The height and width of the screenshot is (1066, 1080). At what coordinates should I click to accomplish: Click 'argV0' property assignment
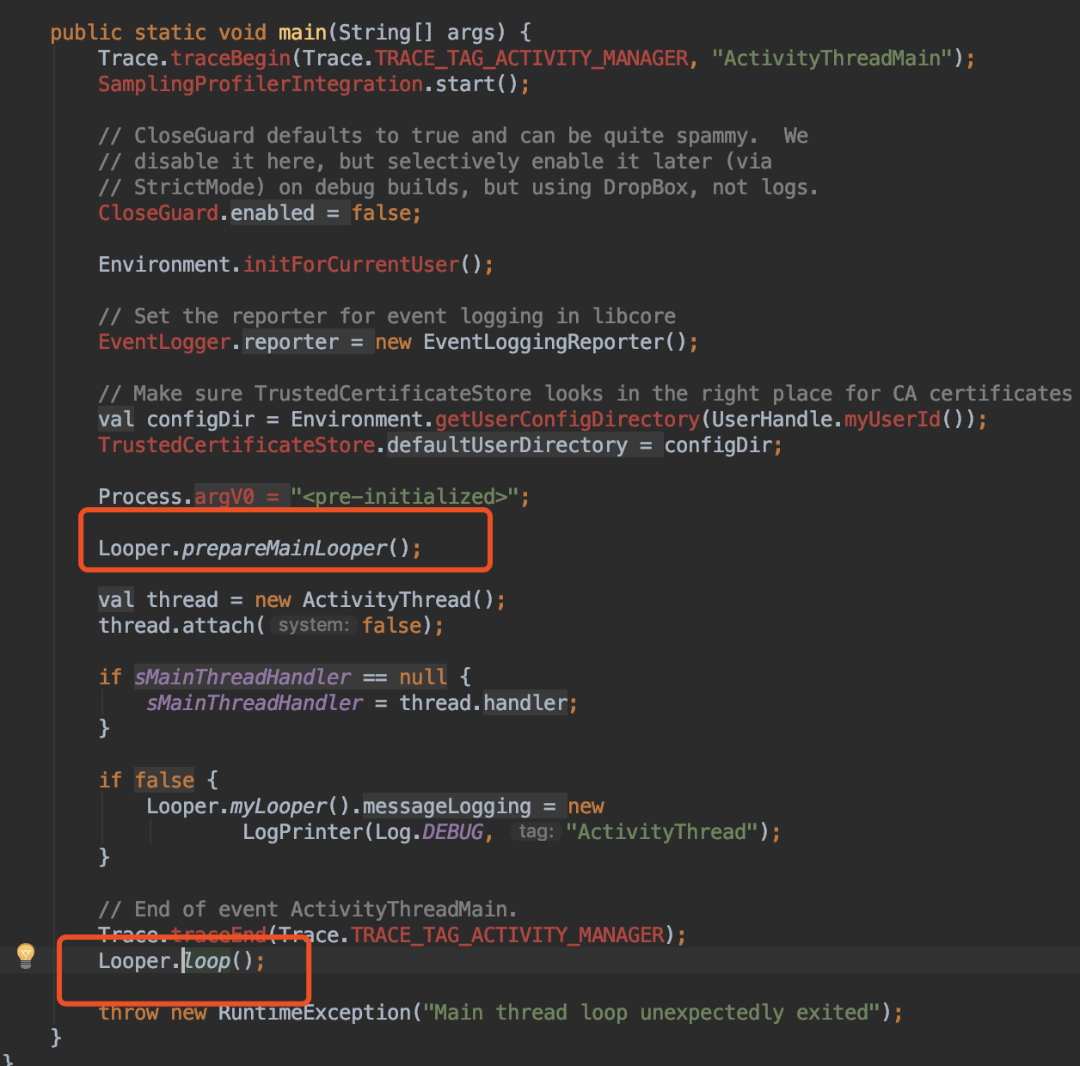click(x=224, y=497)
